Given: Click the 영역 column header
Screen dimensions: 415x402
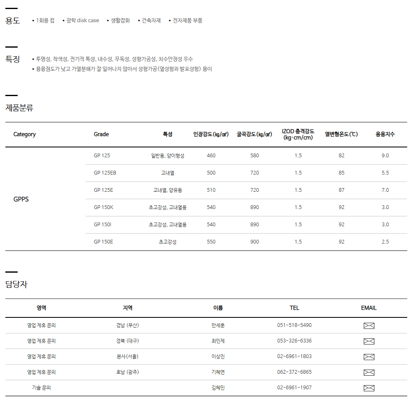Looking at the screenshot, I should [41, 308].
